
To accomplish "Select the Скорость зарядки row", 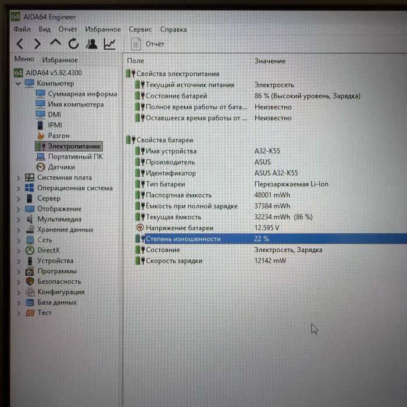I will click(x=270, y=260).
